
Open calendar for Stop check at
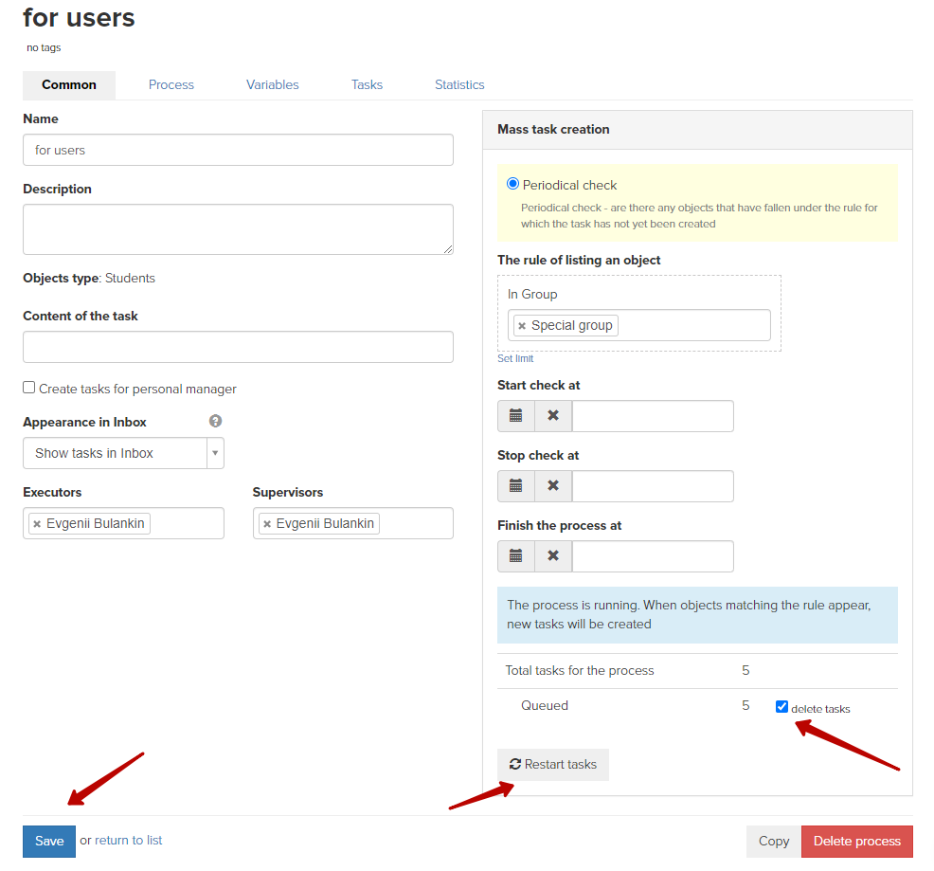(x=516, y=486)
